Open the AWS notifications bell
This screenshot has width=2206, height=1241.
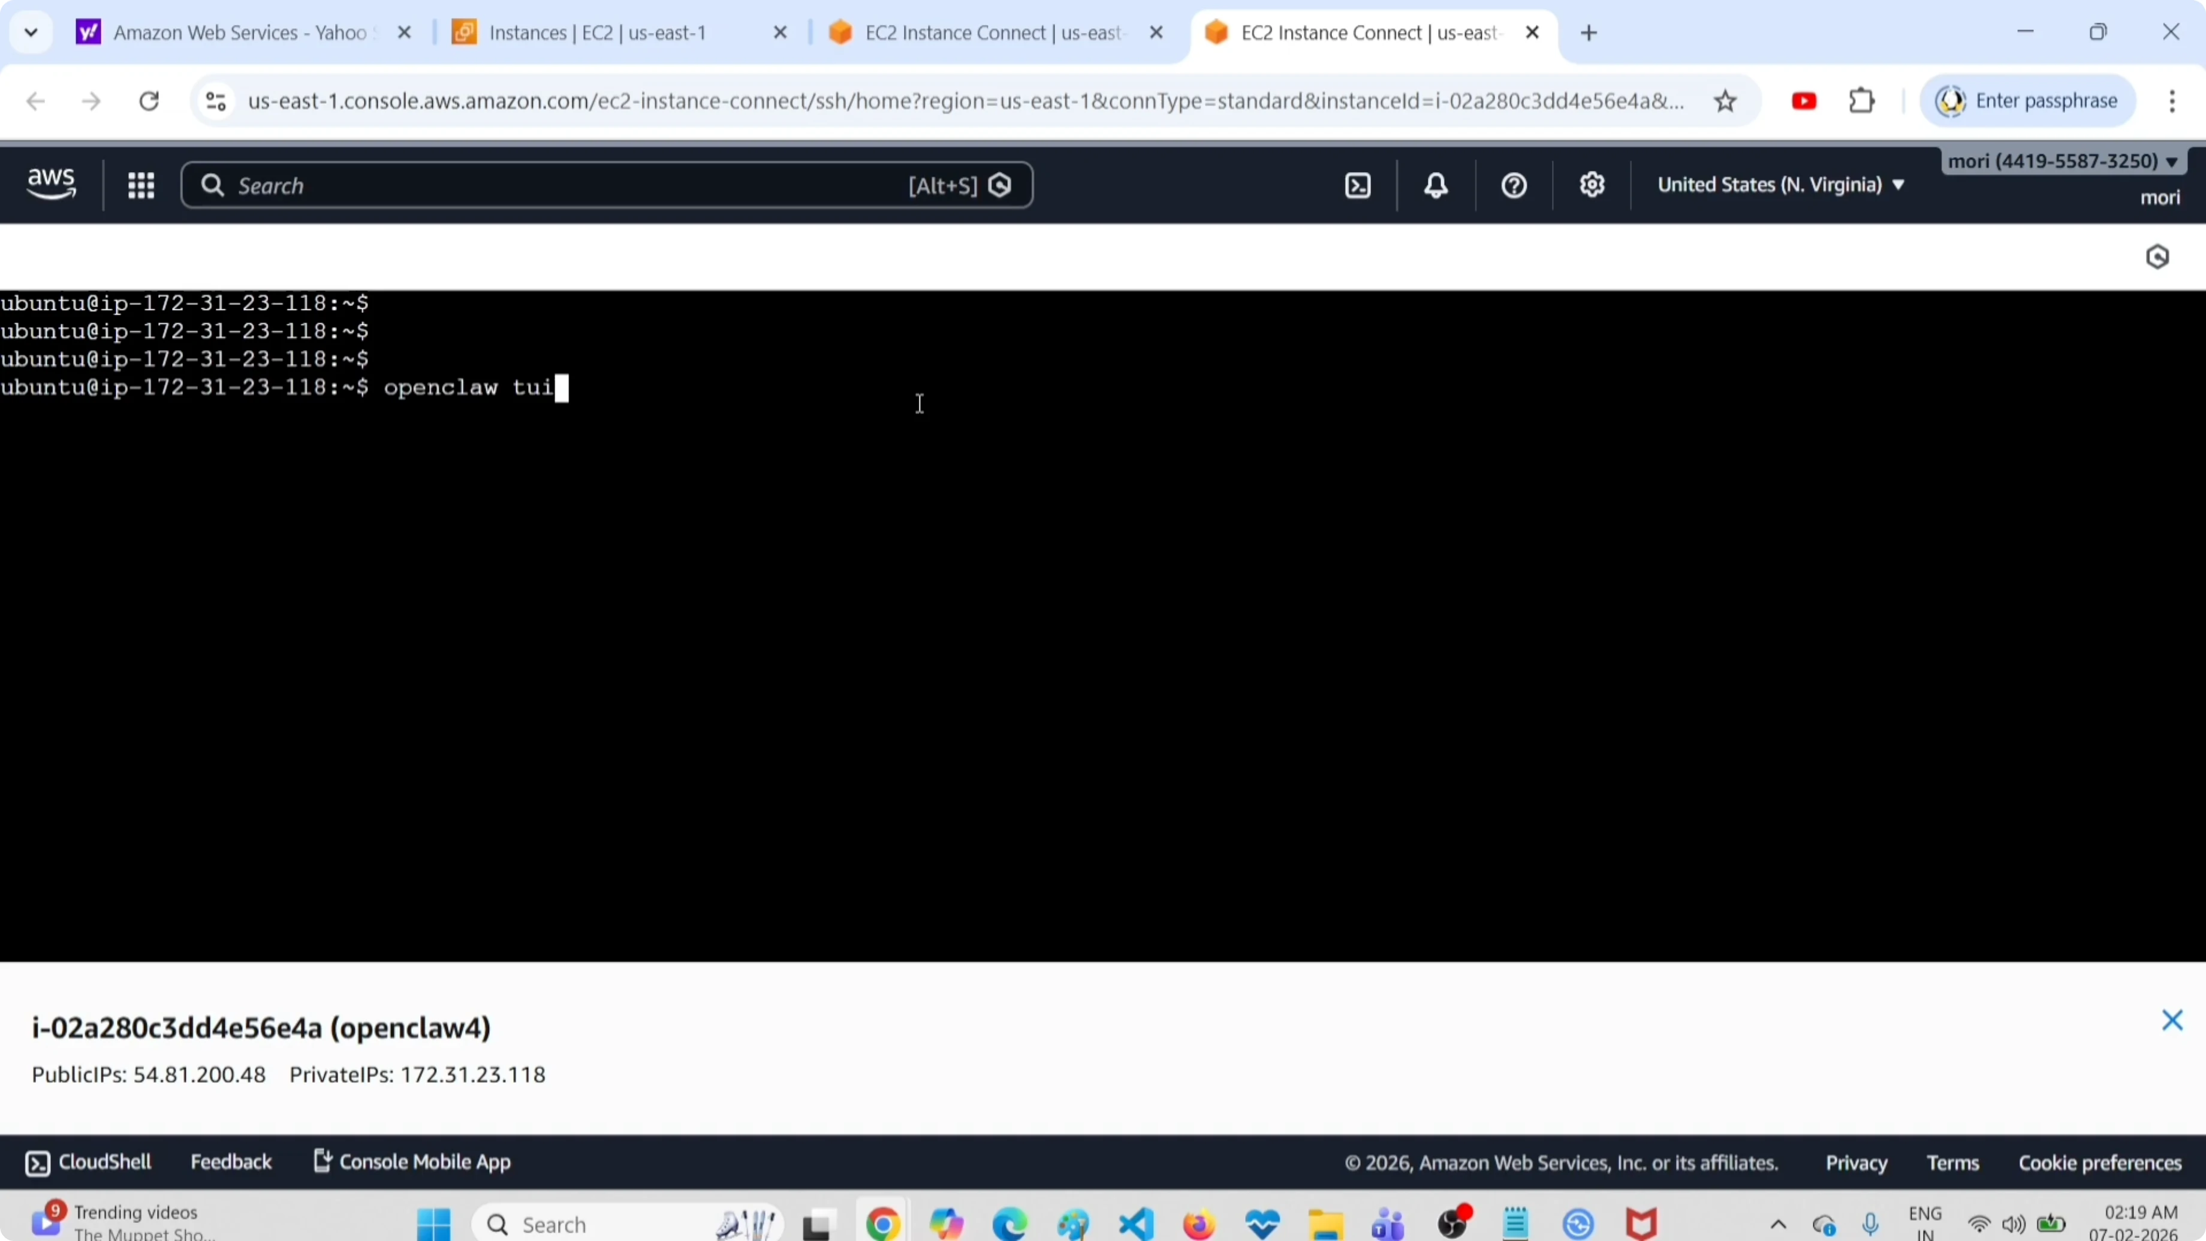click(1435, 185)
